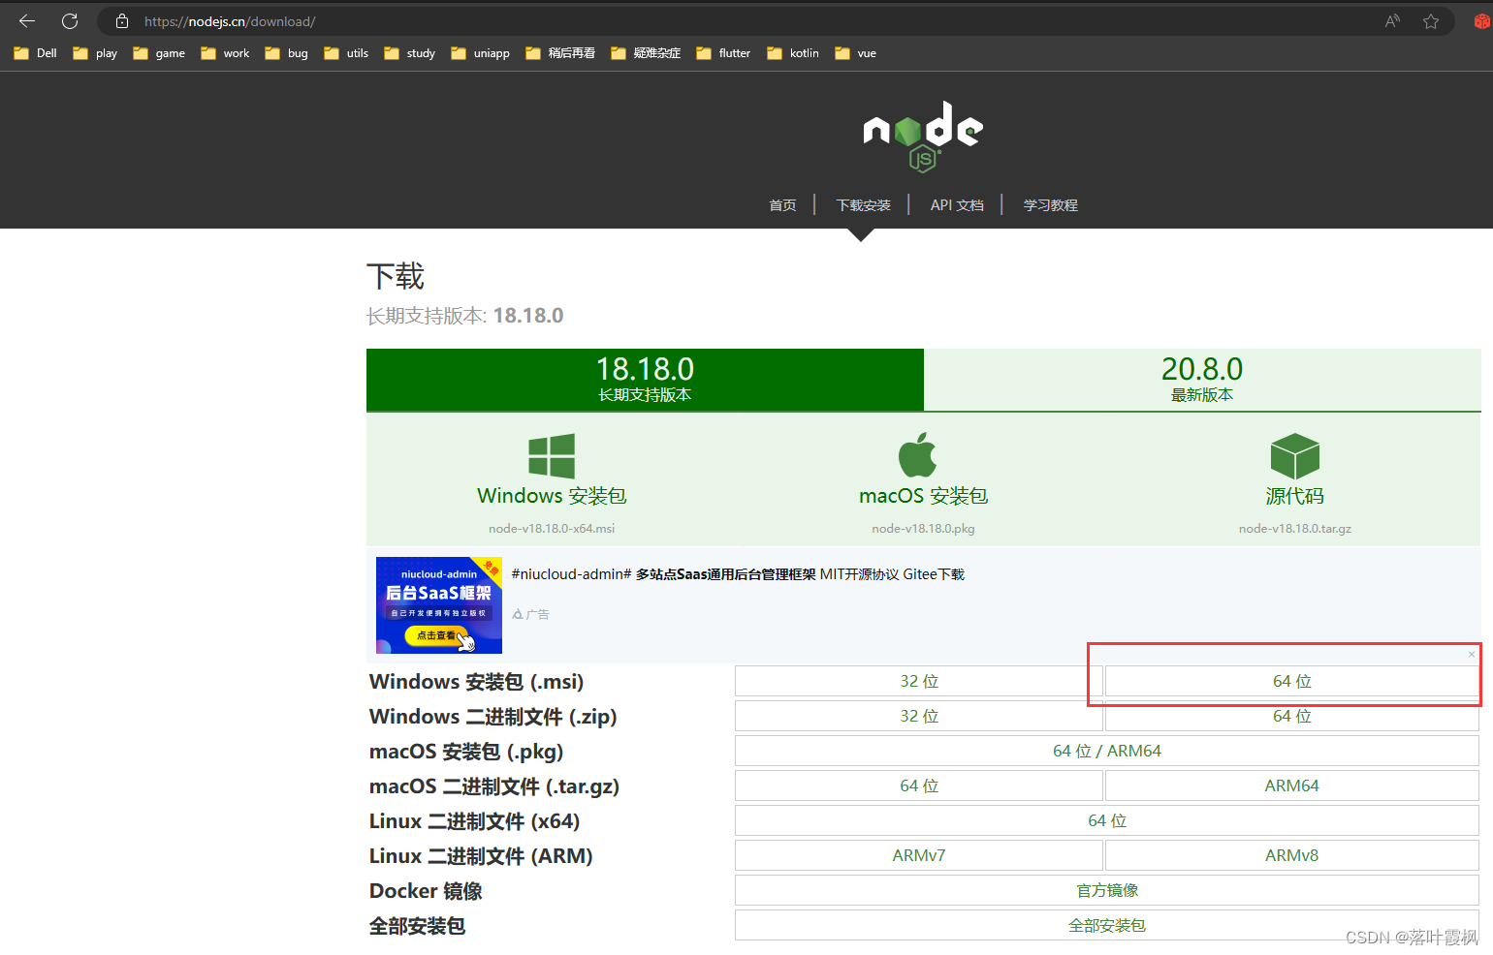Click the Apple logo macOS installer icon

coord(917,454)
